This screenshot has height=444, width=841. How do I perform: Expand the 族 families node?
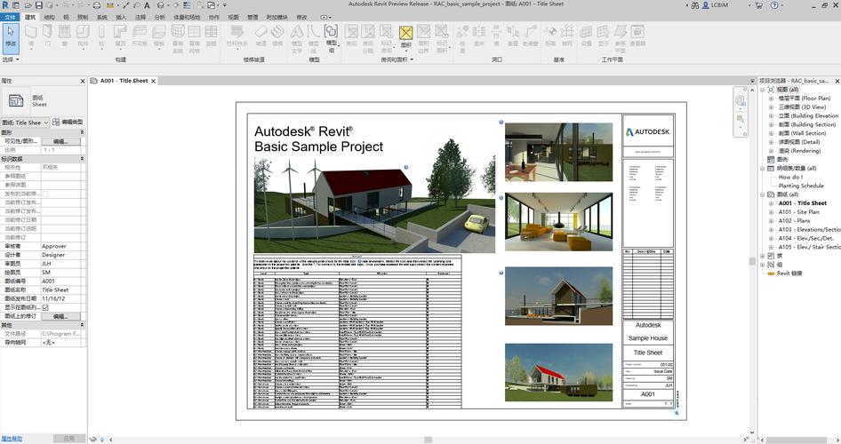click(x=762, y=256)
